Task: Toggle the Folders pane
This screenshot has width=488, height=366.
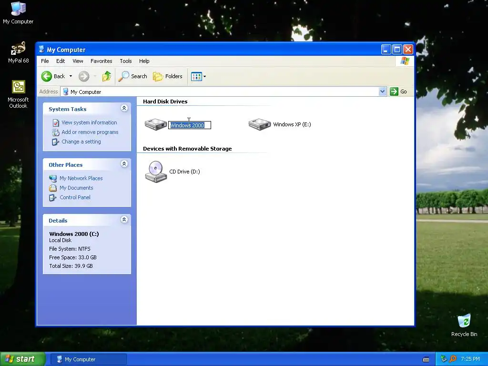Action: click(167, 76)
